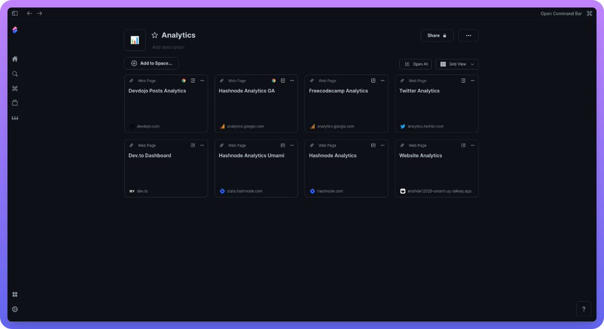Image resolution: width=604 pixels, height=329 pixels.
Task: Select the Hashnode Analytics Umami title
Action: pyautogui.click(x=252, y=156)
